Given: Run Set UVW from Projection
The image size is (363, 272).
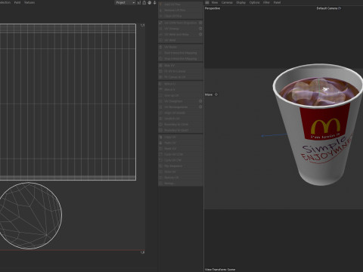Looking at the screenshot, I should pyautogui.click(x=180, y=23).
